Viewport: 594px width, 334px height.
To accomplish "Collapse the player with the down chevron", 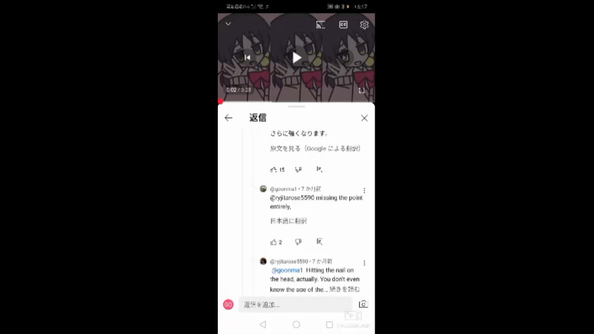I will tap(228, 24).
